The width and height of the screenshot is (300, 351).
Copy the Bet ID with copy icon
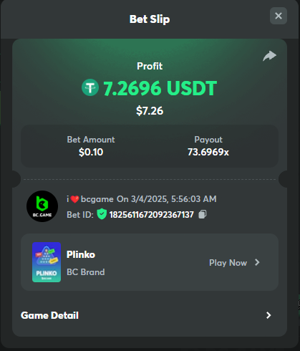[203, 214]
